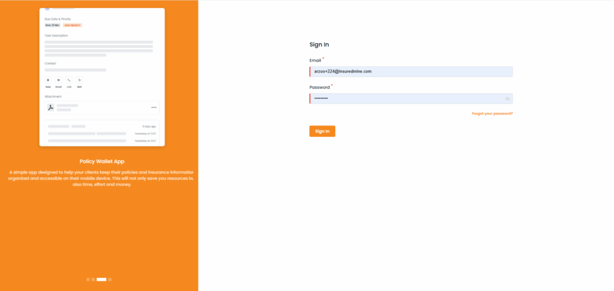Screen dimensions: 614x291
Task: Click the Sign In button
Action: tap(322, 131)
